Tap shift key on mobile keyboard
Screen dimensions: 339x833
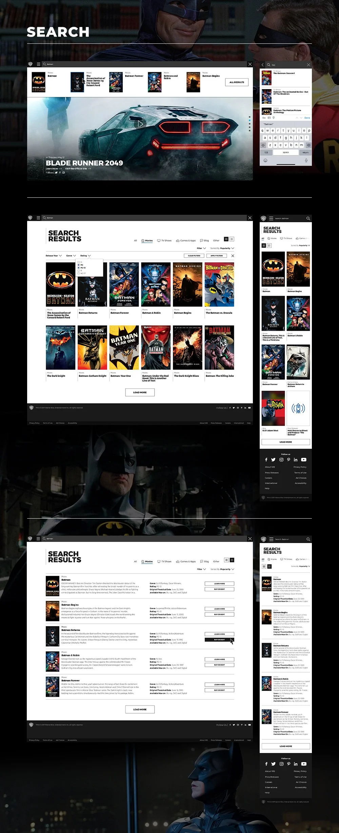[x=263, y=145]
